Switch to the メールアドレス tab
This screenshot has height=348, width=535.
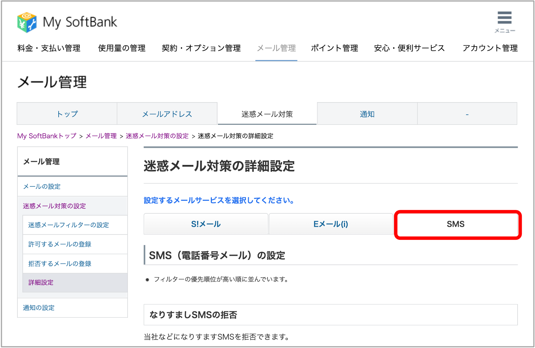(167, 114)
